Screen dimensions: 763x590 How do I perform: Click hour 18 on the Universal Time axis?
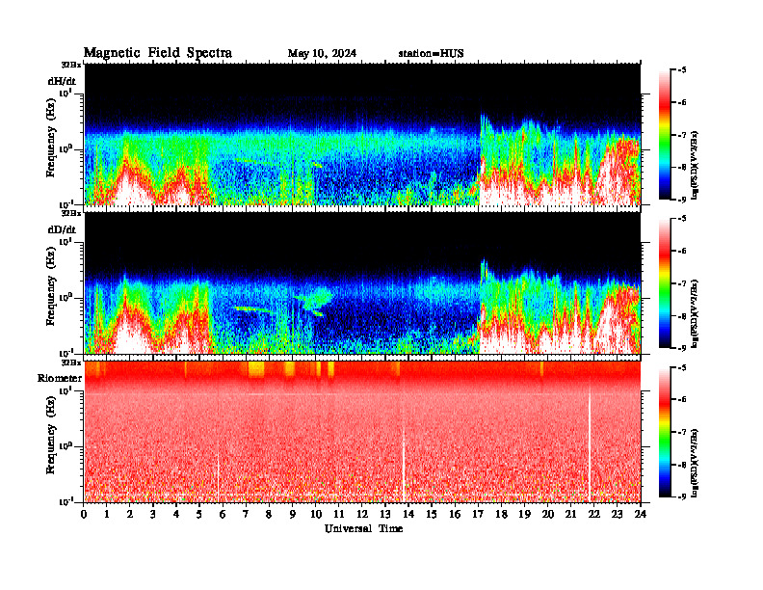(x=502, y=514)
